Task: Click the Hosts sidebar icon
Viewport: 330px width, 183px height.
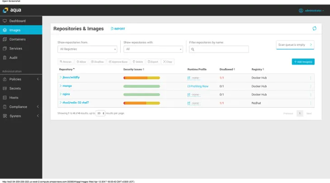Action: click(5, 98)
